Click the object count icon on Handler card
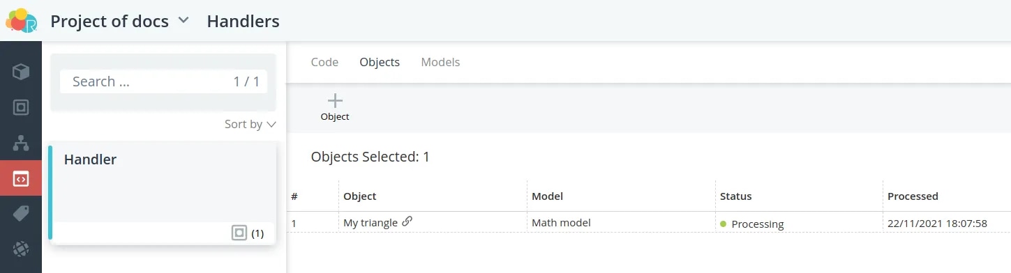The image size is (1011, 273). (239, 233)
